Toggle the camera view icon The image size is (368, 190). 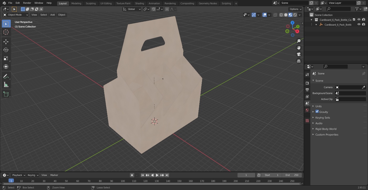298,54
